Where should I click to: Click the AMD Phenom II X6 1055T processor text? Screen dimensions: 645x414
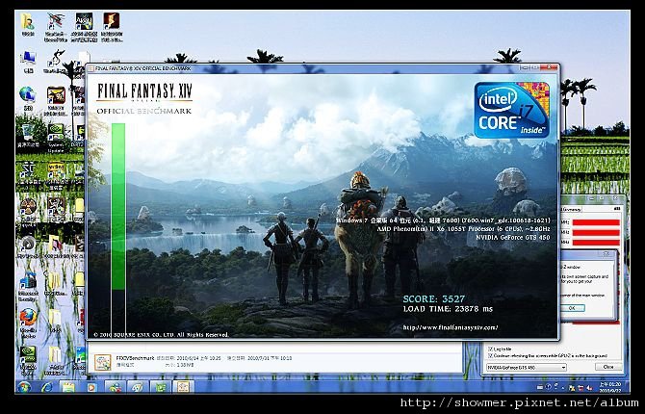(464, 229)
